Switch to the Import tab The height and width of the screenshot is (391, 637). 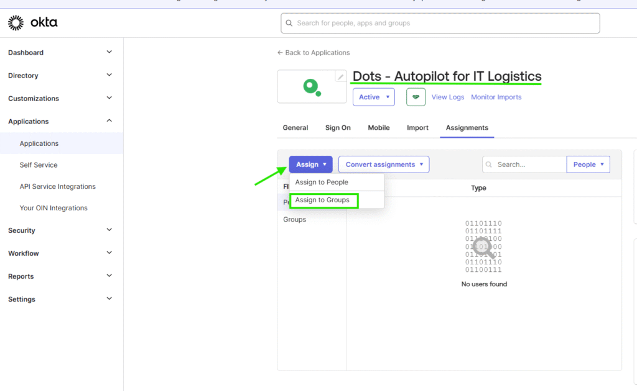tap(417, 128)
